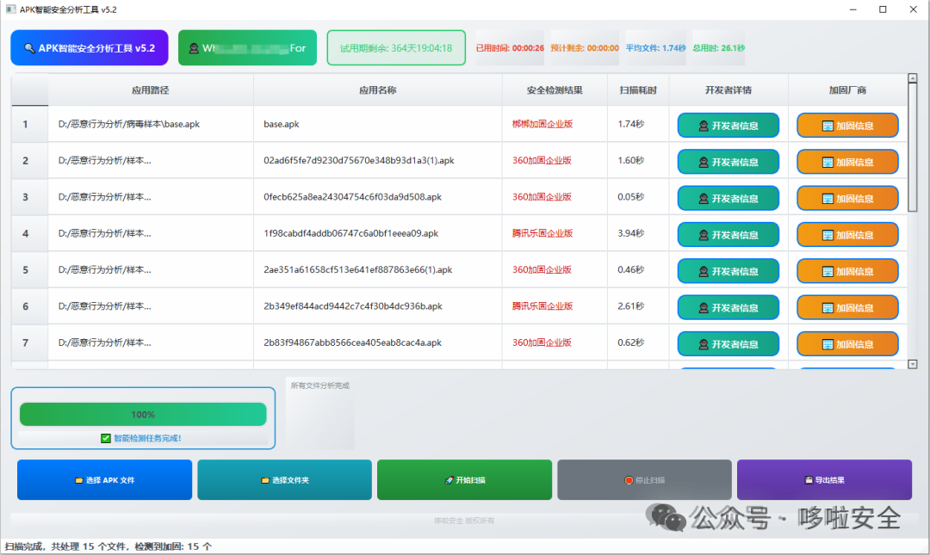Open 加固信息 for 02ad6f5fe7d9230d75670e348b93d1a3(1).apk

point(847,162)
